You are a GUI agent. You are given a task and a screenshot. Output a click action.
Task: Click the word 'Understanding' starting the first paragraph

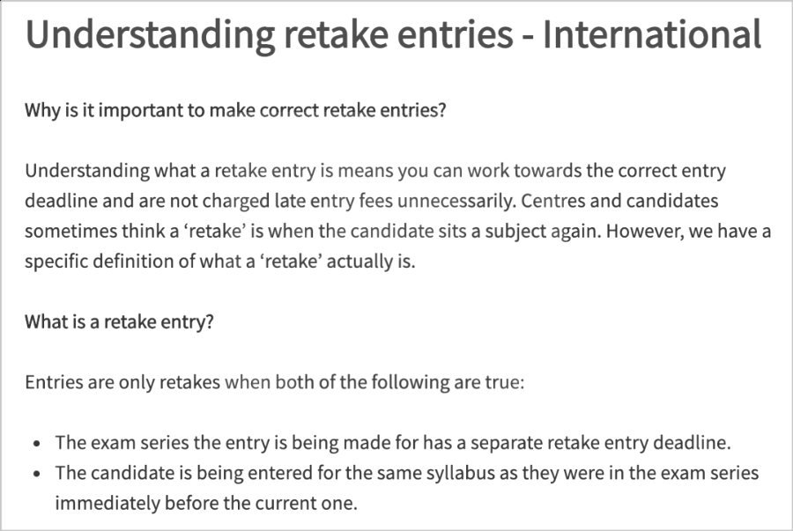coord(87,171)
